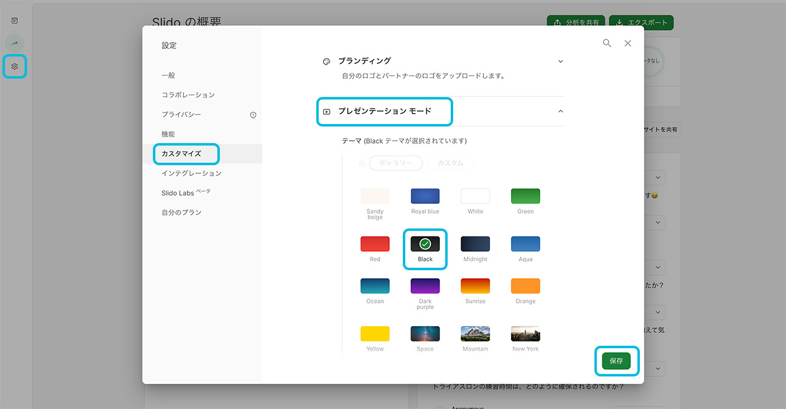
Task: Choose the Red theme swatch
Action: pyautogui.click(x=375, y=244)
